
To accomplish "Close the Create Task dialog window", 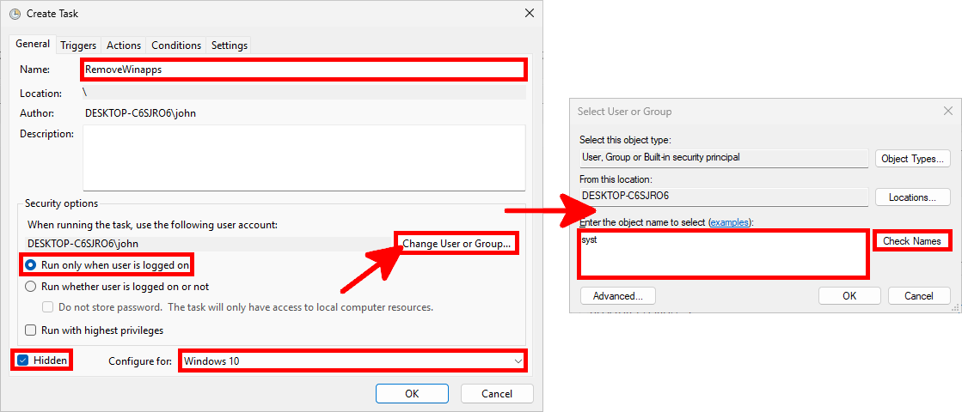I will [x=528, y=13].
